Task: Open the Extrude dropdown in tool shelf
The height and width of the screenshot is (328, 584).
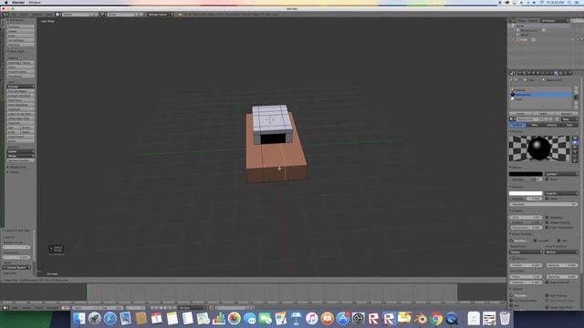Action: tap(20, 87)
